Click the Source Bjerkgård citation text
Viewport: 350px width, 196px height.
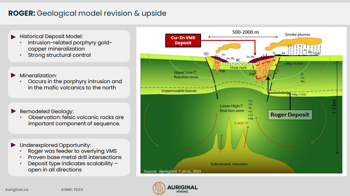[172, 171]
